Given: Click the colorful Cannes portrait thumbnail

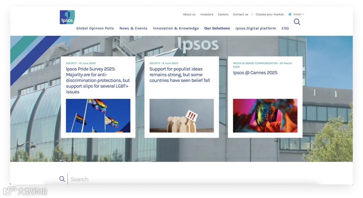Looking at the screenshot, I should coord(265,116).
